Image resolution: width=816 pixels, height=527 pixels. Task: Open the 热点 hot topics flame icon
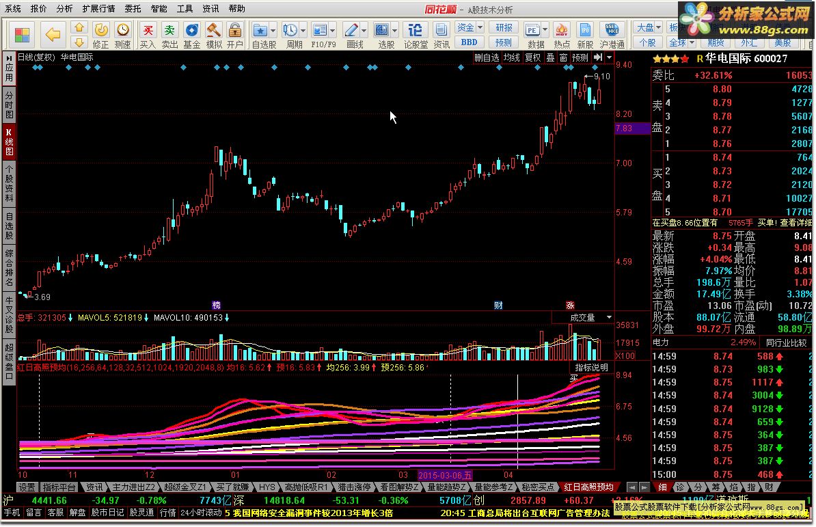click(x=562, y=30)
